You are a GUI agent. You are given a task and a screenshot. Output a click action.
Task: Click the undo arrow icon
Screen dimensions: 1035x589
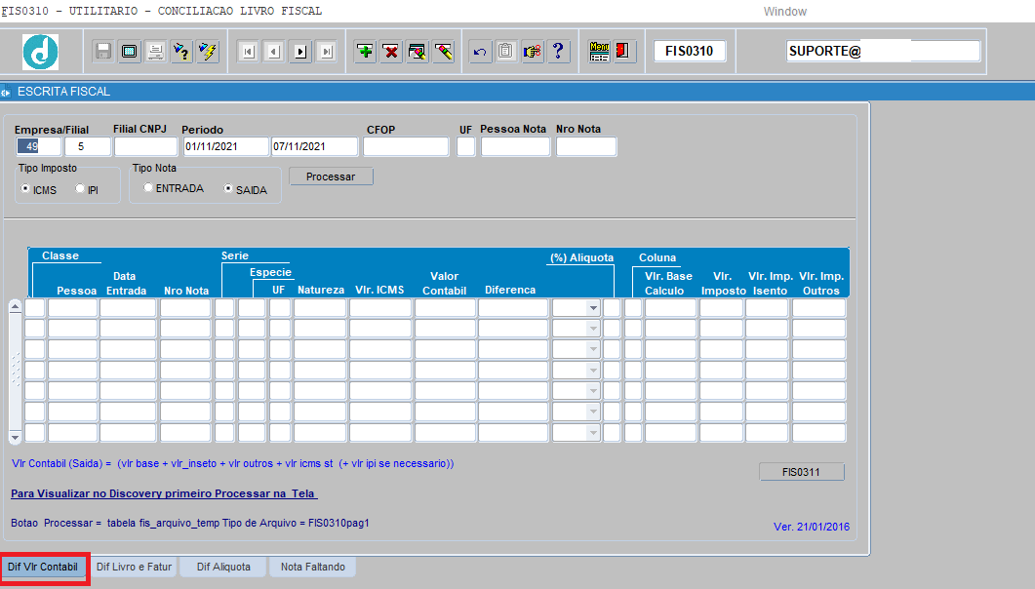pos(480,52)
